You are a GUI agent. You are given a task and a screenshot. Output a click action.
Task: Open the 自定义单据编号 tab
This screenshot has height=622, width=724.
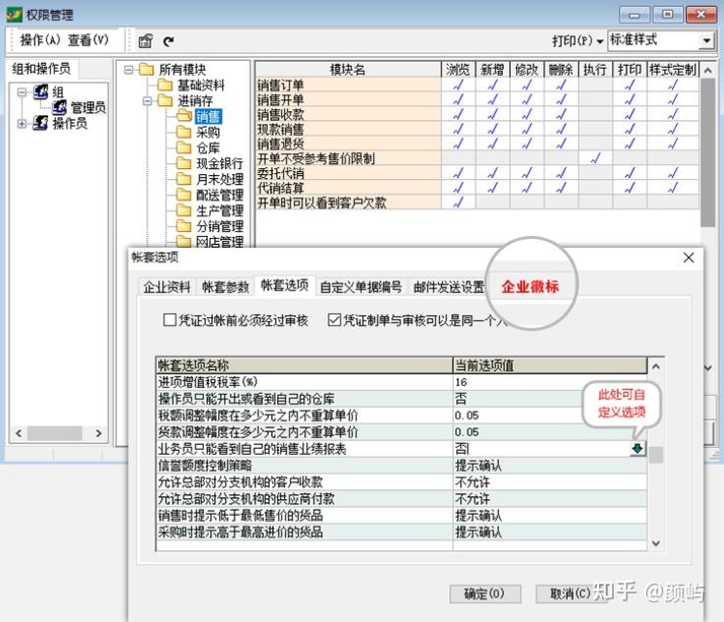click(x=361, y=288)
